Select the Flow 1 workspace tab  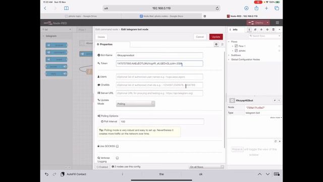click(x=82, y=30)
